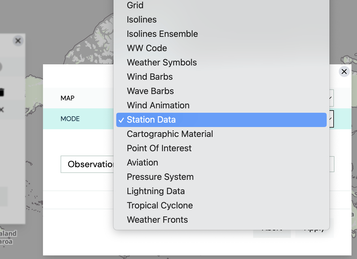Switch mode to Wind Animation

(158, 105)
